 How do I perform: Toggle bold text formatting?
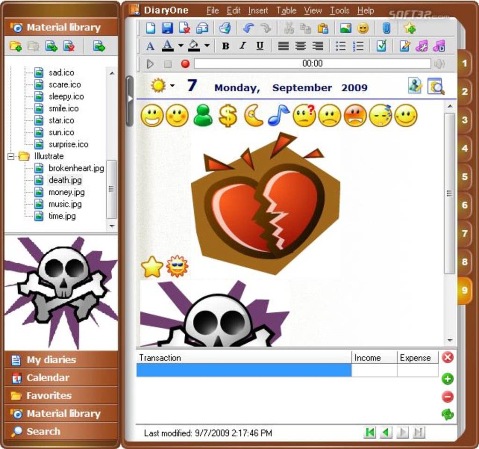tap(225, 46)
